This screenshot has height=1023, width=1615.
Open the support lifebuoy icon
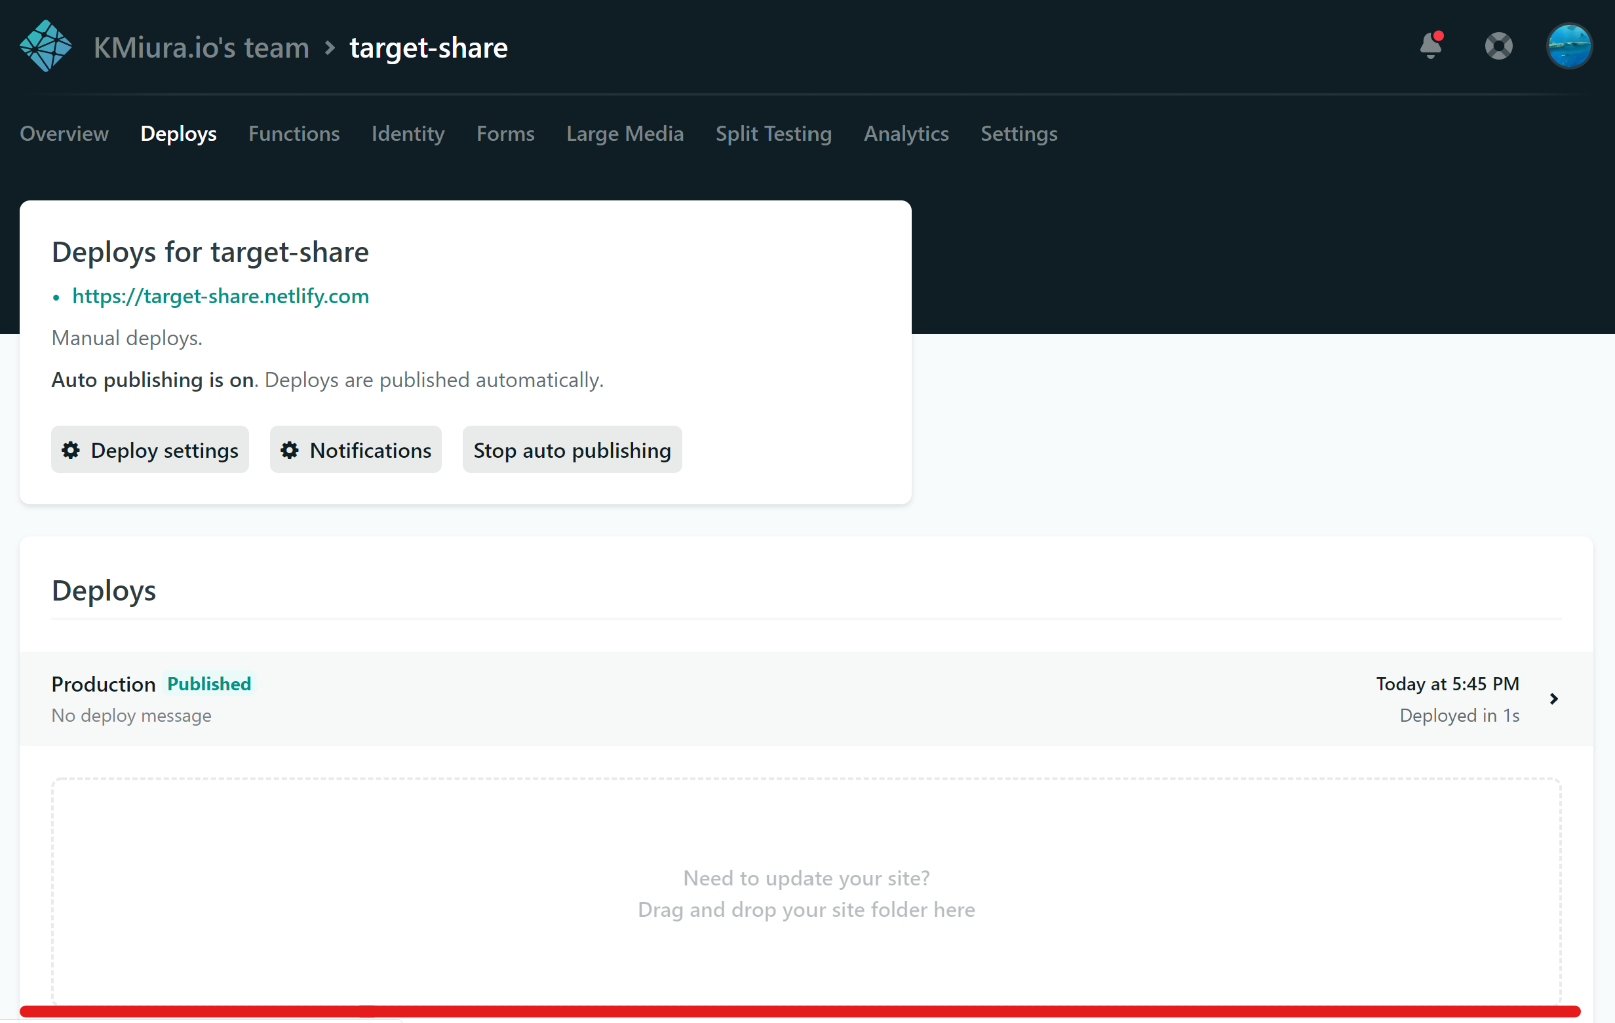coord(1498,46)
